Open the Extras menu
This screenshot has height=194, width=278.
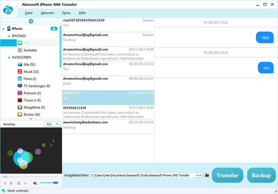click(66, 13)
